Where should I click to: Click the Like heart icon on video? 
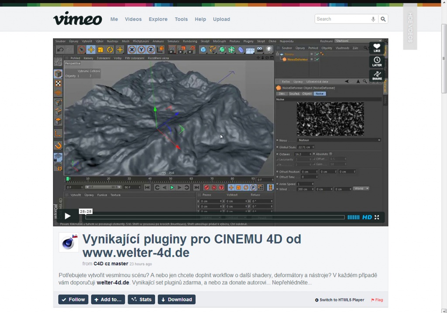pyautogui.click(x=377, y=47)
